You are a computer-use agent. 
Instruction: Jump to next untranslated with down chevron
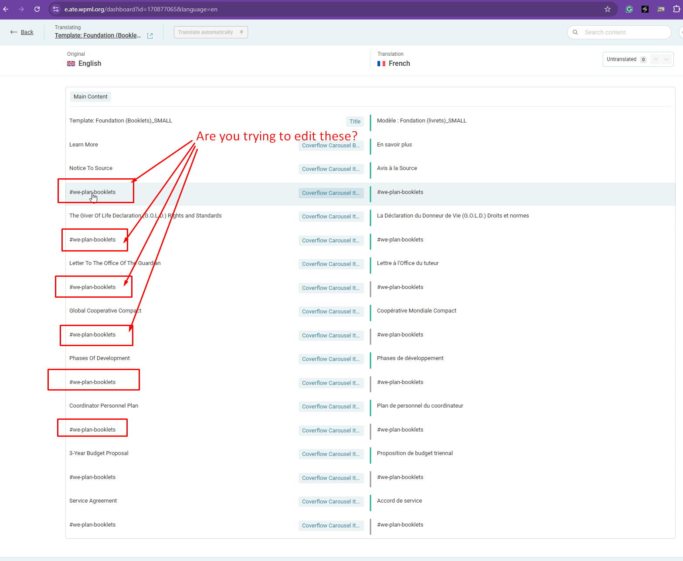pos(666,59)
